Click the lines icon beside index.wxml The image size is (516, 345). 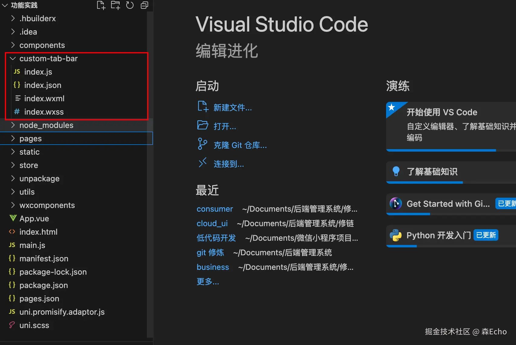pos(18,98)
